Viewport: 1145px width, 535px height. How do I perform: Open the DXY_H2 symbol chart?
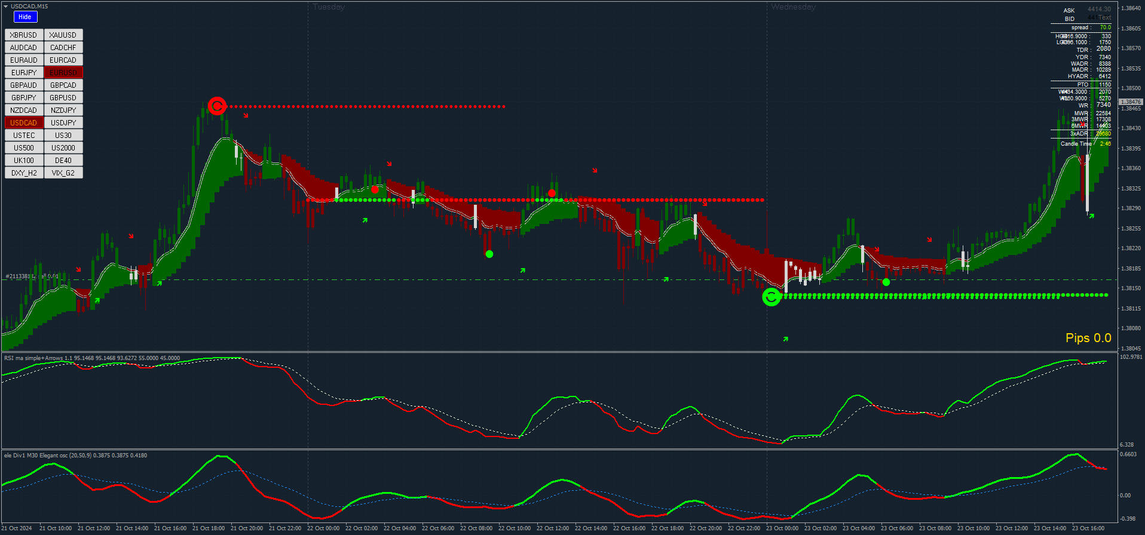(24, 173)
